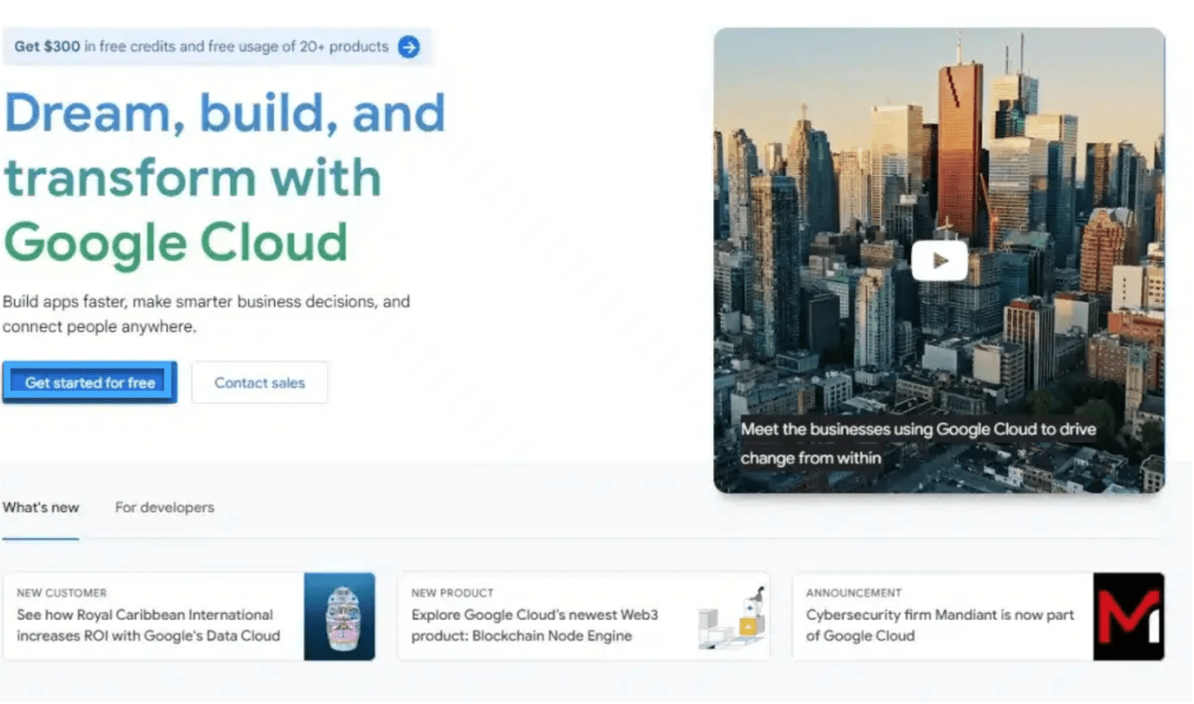Click the Build apps faster description text
Viewport: 1194px width, 704px height.
[x=206, y=313]
